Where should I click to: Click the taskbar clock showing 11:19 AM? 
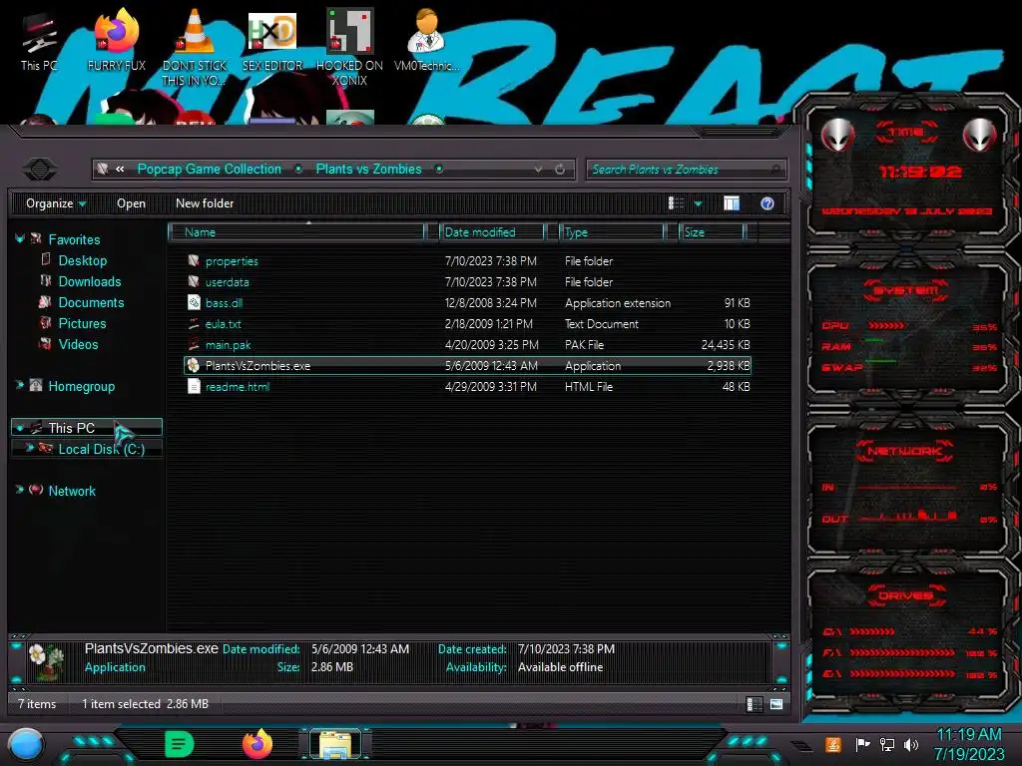[x=969, y=735]
